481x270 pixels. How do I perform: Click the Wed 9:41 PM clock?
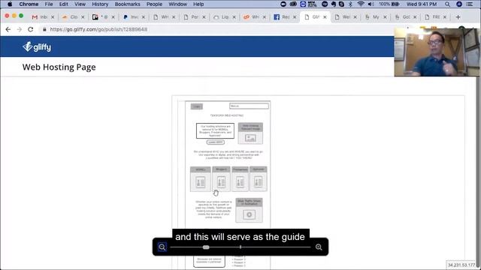pos(422,4)
